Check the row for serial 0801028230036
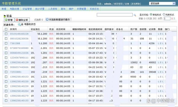Screen dimensions: 178x107 [6, 39]
